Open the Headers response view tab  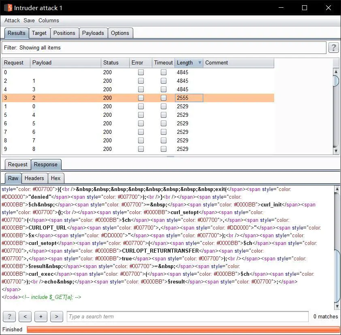tap(34, 178)
